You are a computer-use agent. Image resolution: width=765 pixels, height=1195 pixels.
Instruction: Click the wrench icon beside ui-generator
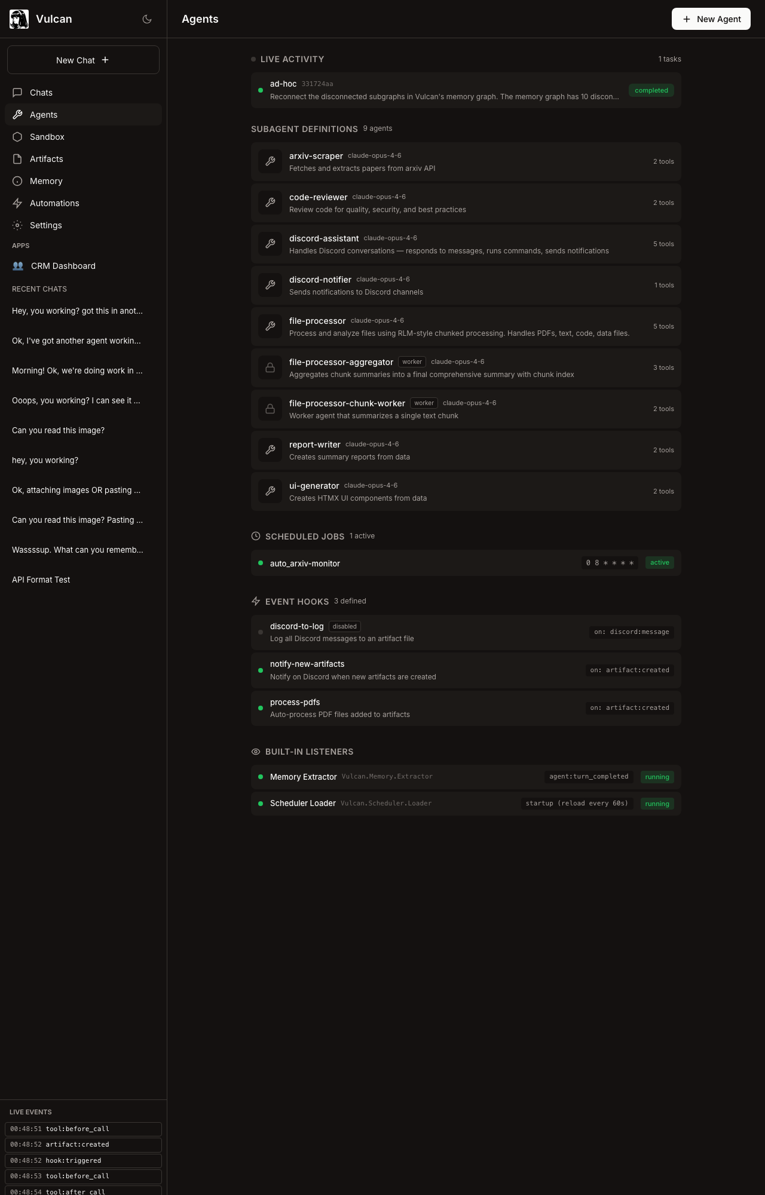(270, 491)
